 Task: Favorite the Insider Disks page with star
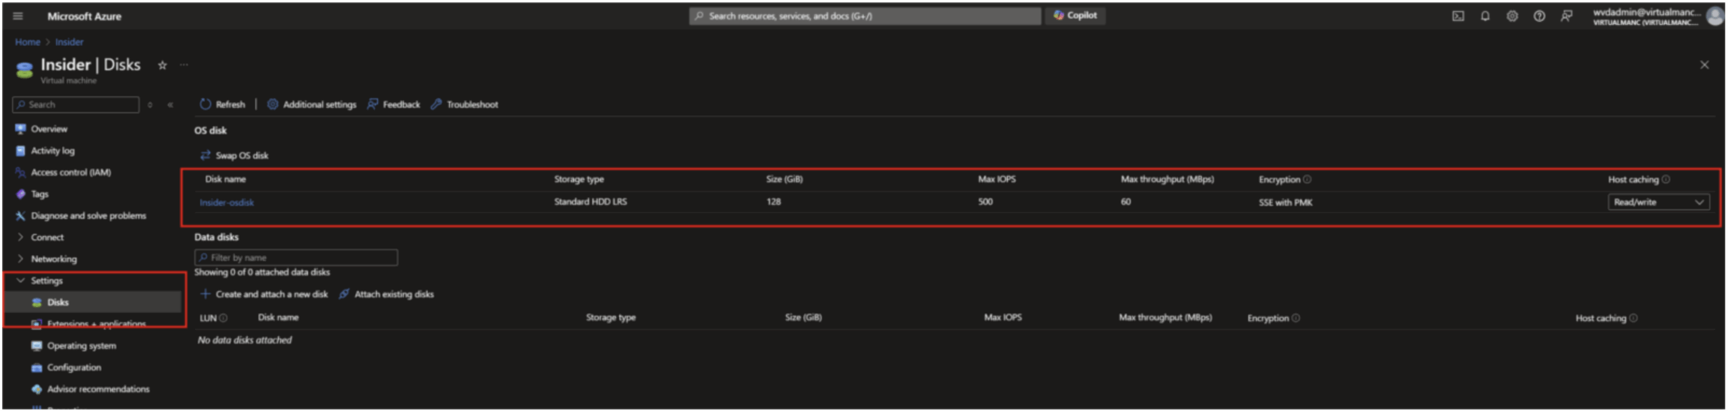coord(162,65)
